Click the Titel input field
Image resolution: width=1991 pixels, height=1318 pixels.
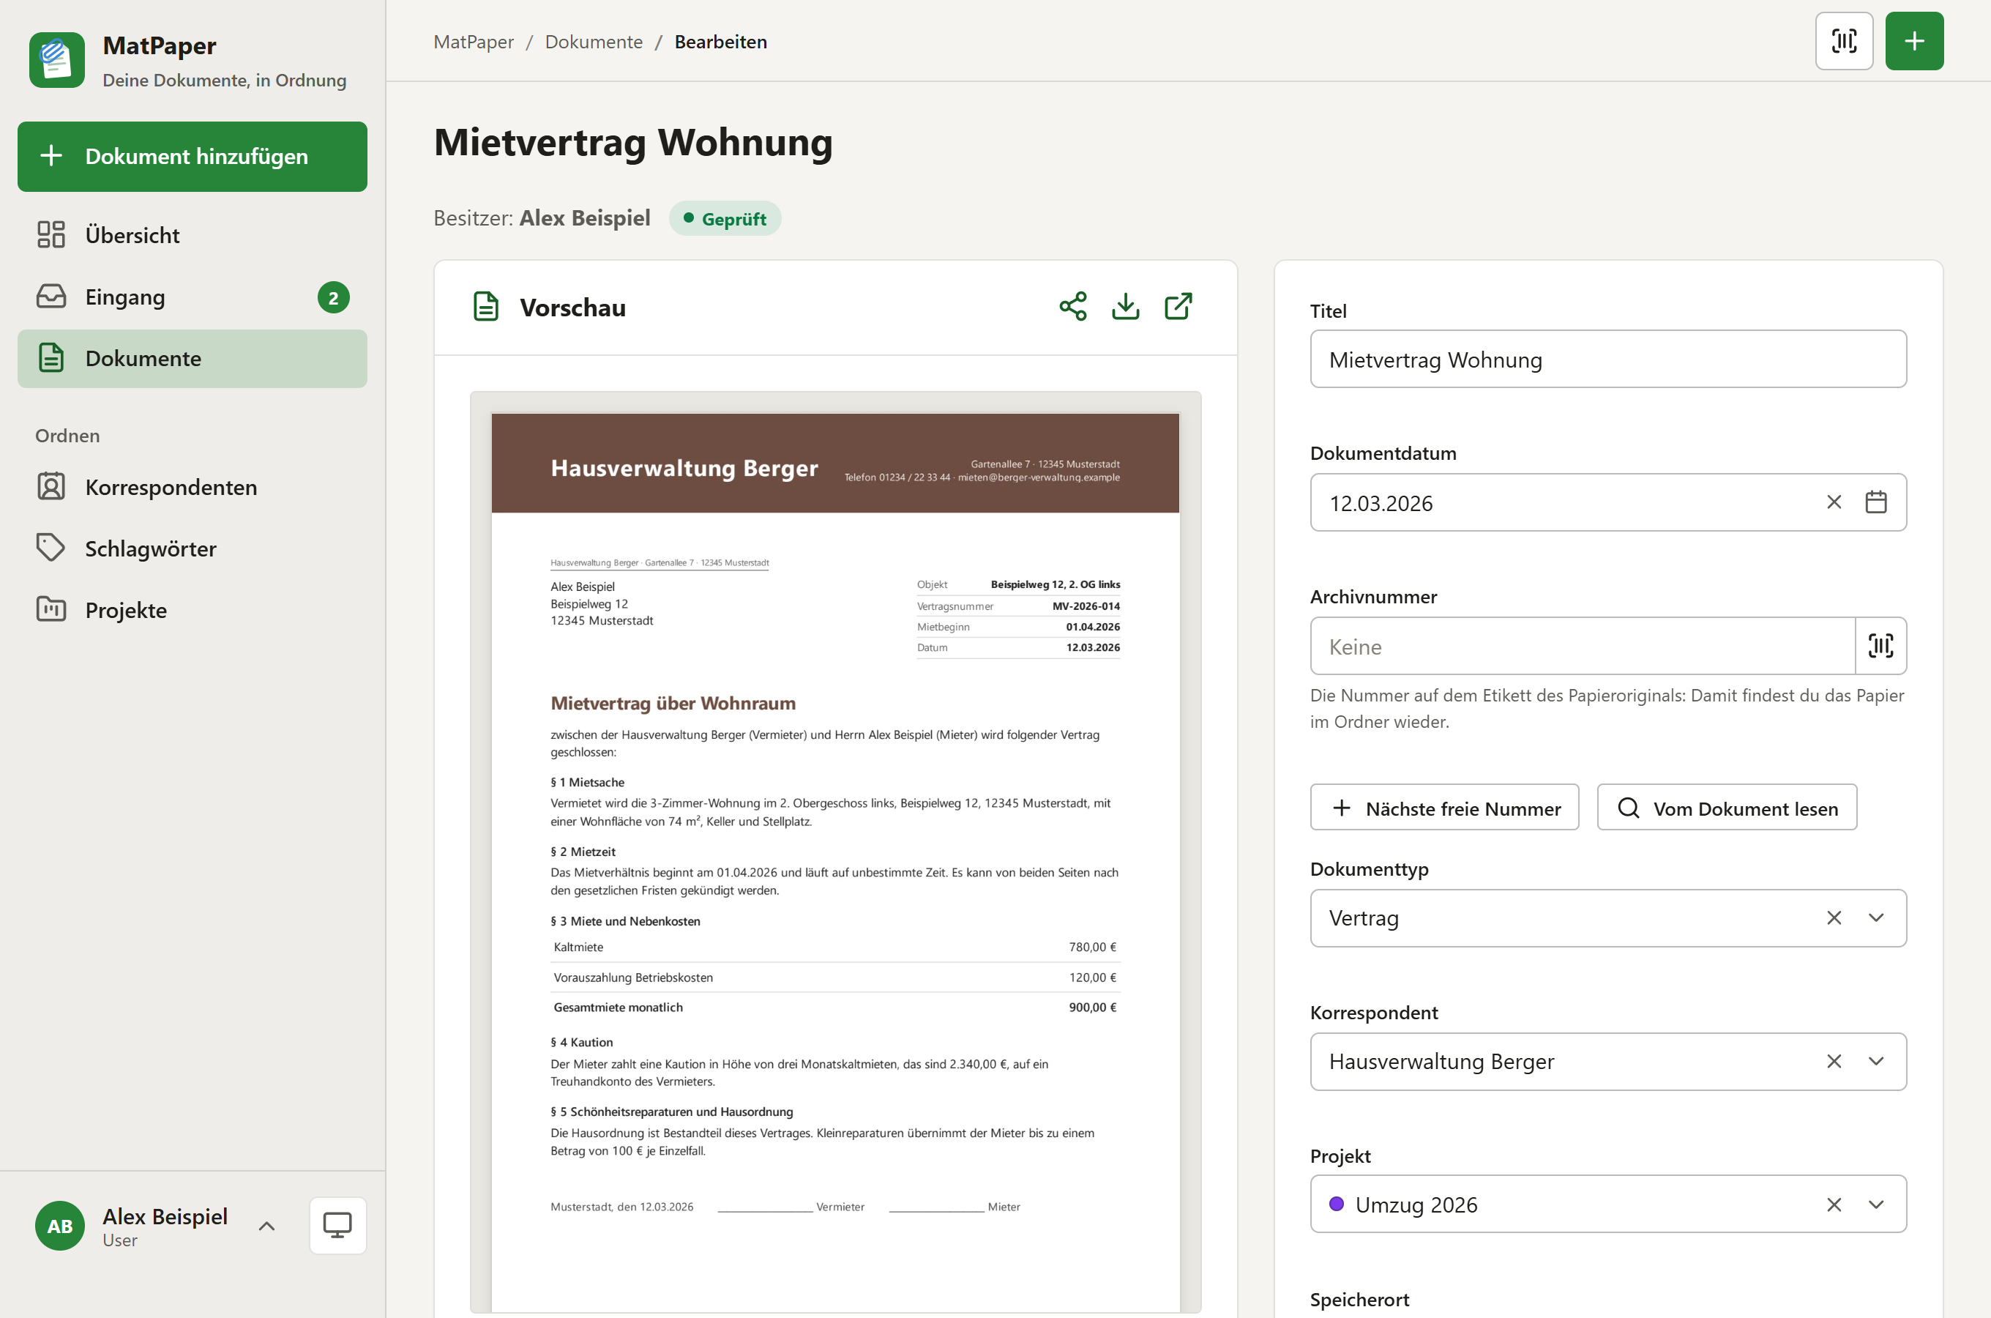pyautogui.click(x=1608, y=359)
